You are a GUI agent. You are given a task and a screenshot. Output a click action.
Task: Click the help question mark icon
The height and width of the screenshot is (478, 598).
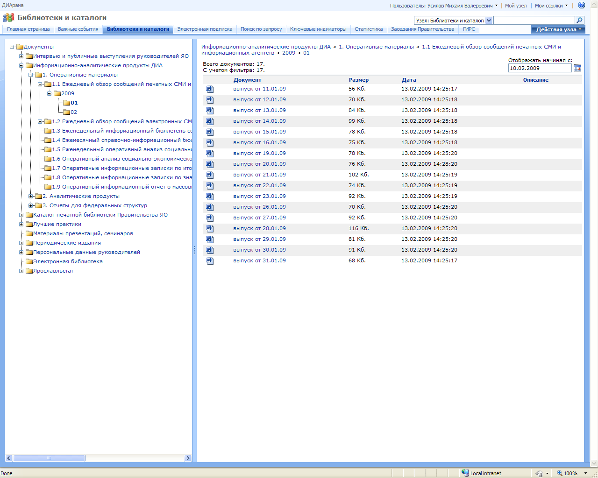point(582,6)
